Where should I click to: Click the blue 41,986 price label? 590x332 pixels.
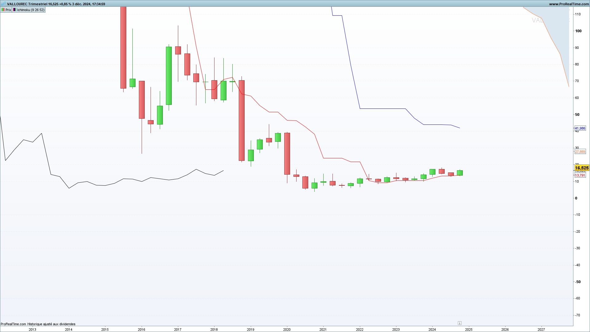(x=580, y=128)
